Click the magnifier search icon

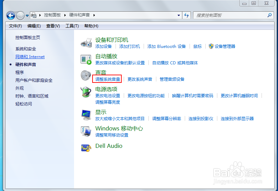[269, 15]
